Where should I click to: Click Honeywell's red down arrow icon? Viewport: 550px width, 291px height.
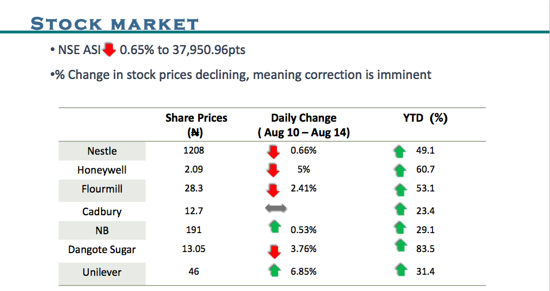[x=274, y=170]
